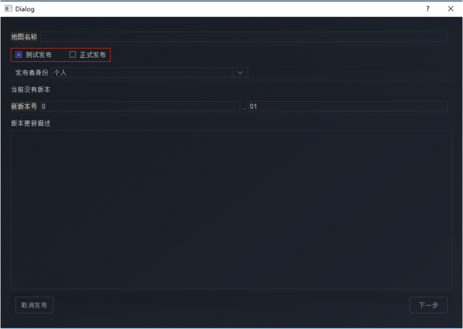Viewport: 463px width, 329px height.
Task: Click the 当前没有版本 text
Action: coord(31,90)
